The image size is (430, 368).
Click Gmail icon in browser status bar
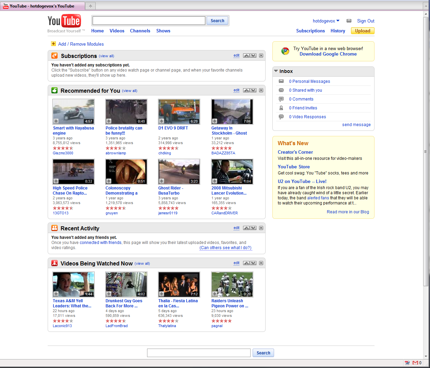tap(415, 363)
